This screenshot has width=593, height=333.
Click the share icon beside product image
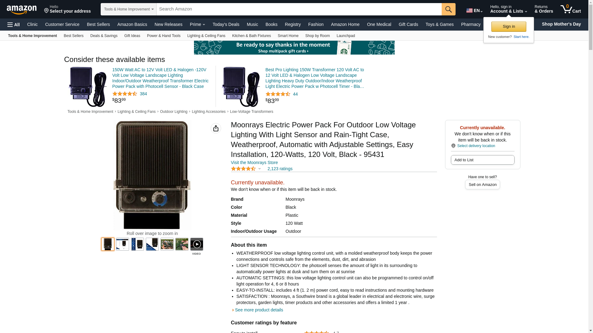coord(216,128)
